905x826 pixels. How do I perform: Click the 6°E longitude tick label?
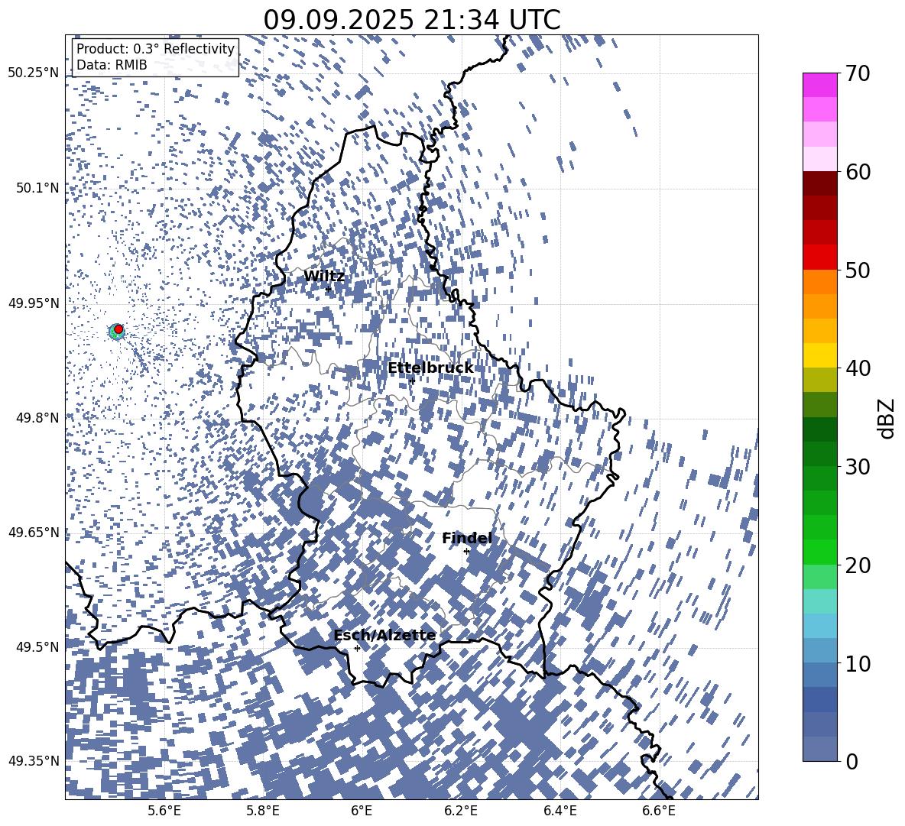pyautogui.click(x=362, y=811)
